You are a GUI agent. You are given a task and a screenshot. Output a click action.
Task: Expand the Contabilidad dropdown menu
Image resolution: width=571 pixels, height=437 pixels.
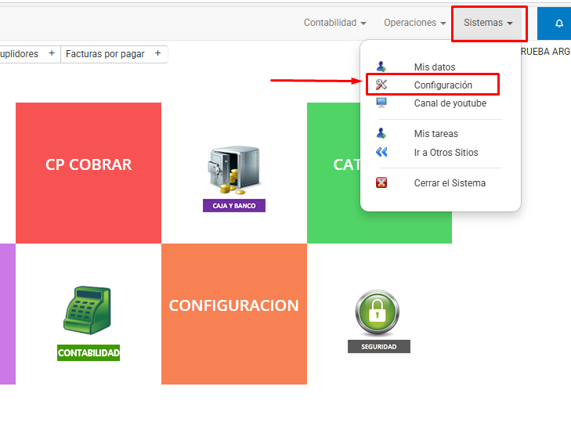point(334,23)
